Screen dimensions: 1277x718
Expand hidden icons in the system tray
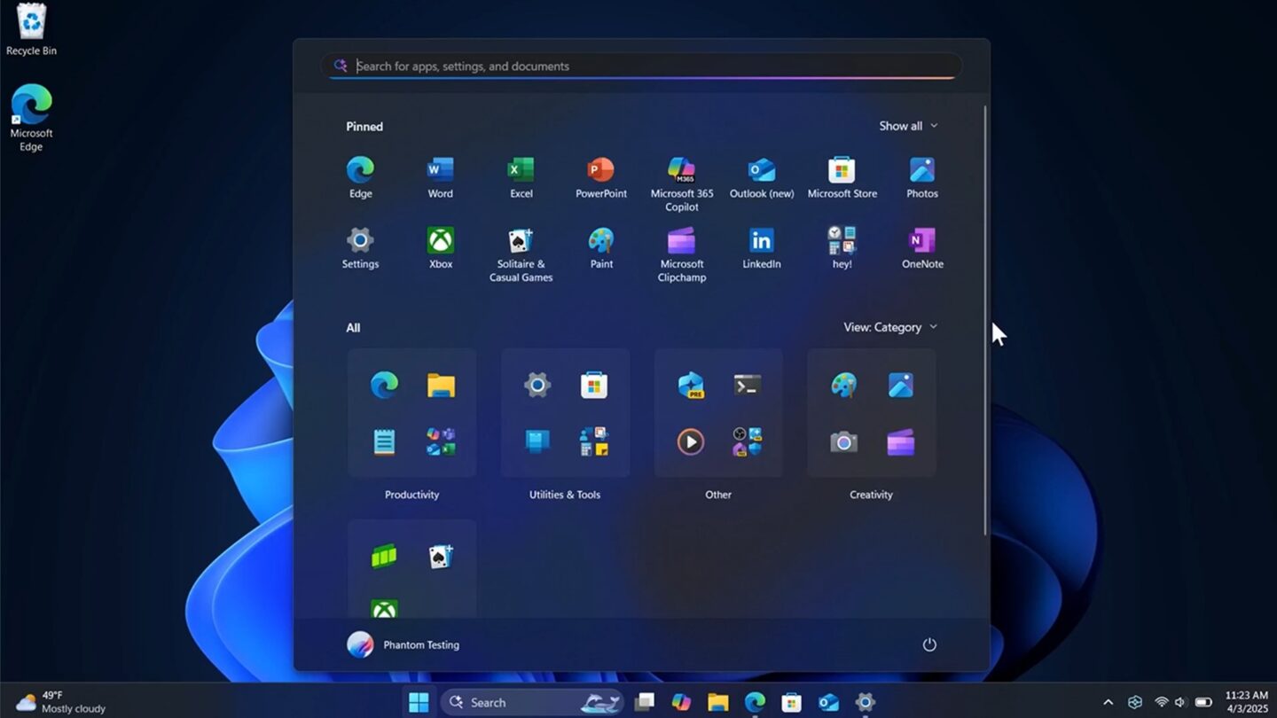[1108, 701]
